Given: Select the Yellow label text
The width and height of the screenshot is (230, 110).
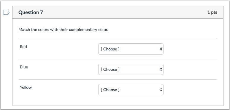Looking at the screenshot, I should click(26, 87).
